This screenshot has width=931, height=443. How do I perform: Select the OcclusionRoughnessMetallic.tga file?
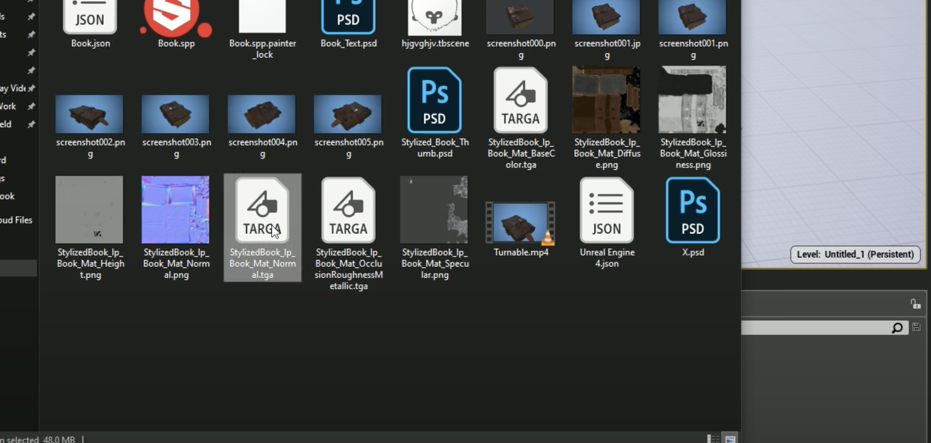[348, 210]
